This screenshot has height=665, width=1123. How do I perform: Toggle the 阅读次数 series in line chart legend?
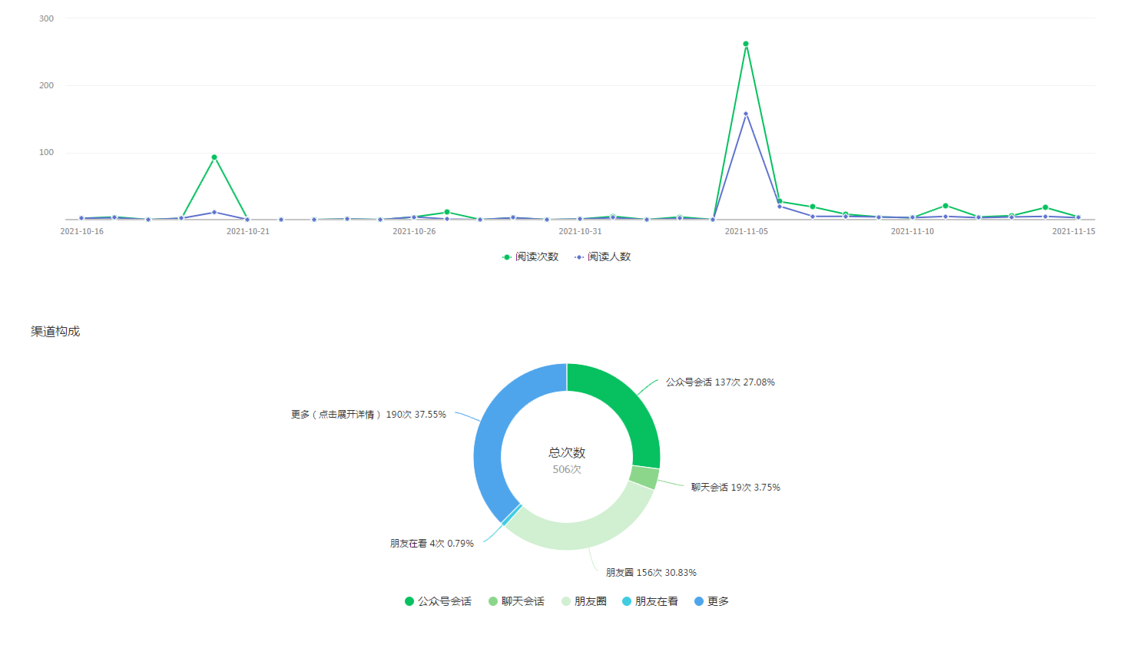click(x=530, y=256)
